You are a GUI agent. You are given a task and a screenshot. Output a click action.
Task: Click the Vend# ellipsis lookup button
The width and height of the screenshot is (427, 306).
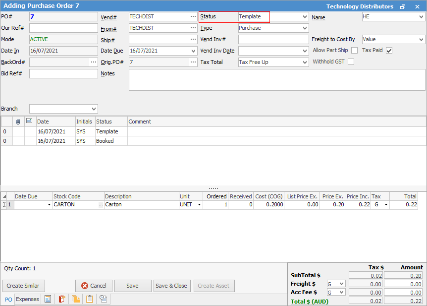193,16
